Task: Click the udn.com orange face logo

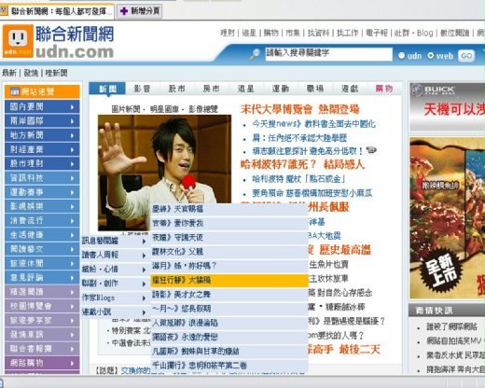Action: click(18, 41)
